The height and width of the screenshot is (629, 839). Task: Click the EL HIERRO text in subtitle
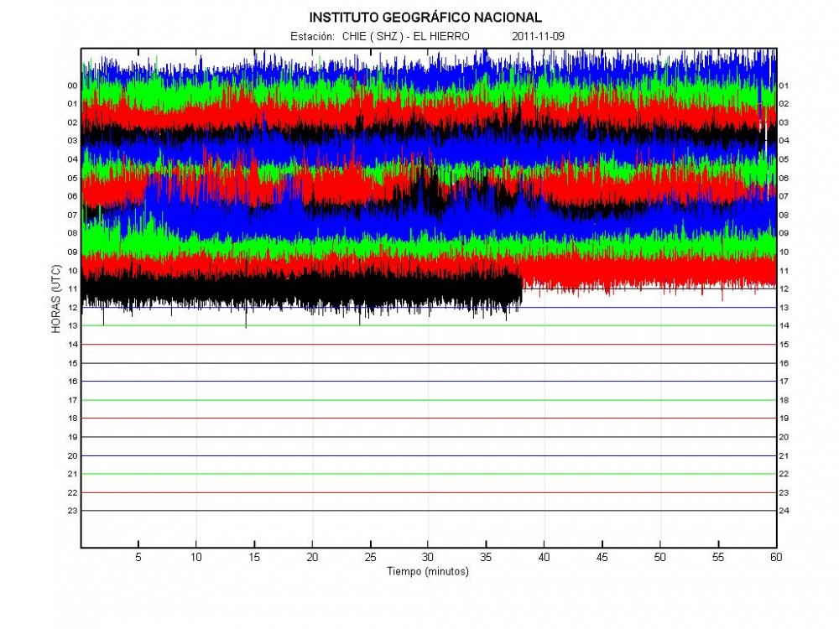click(x=440, y=37)
